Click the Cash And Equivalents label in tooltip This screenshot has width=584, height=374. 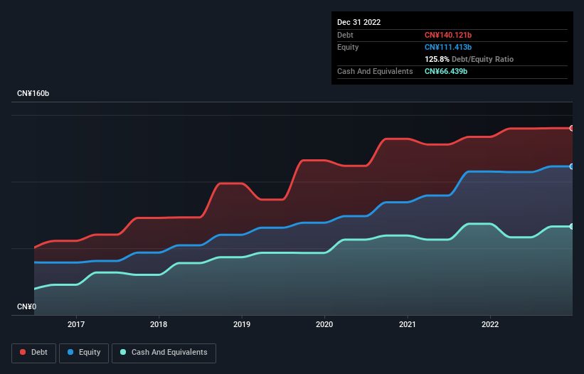click(x=375, y=71)
